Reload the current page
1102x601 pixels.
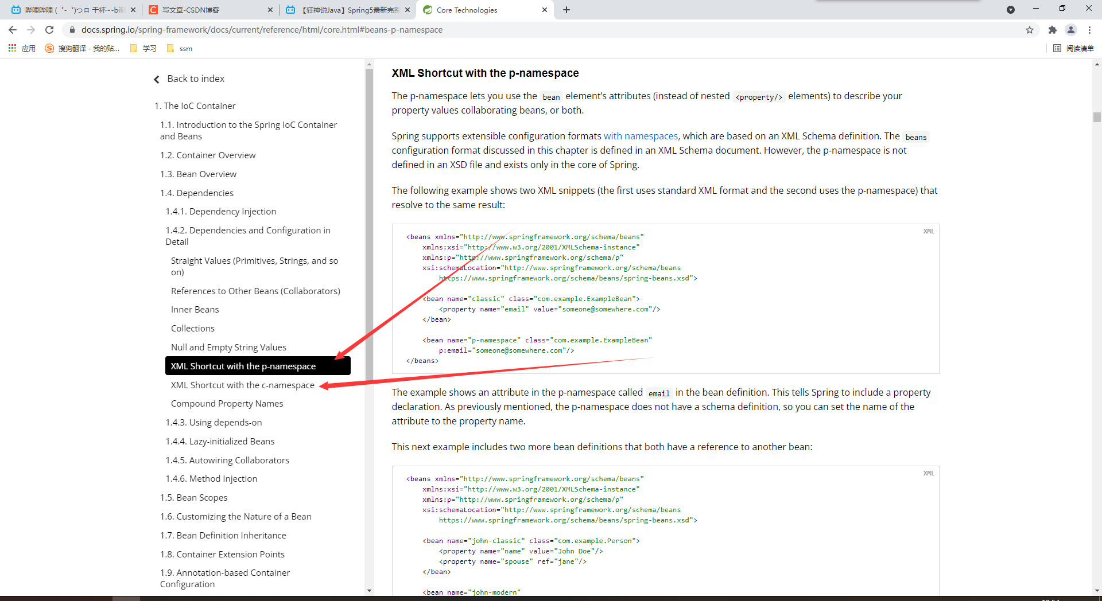coord(49,30)
